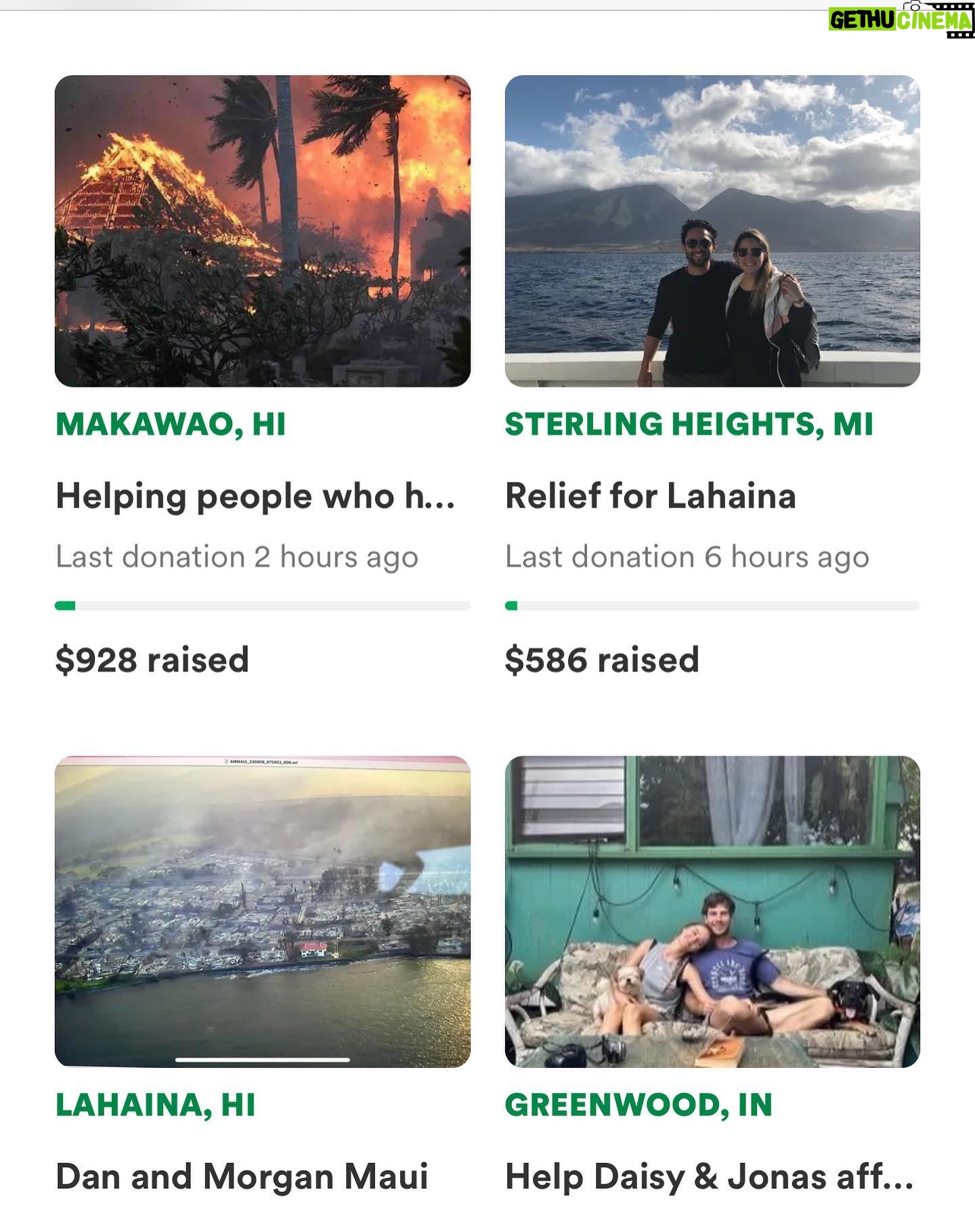
Task: Click the Makawao fundraiser progress bar
Action: point(263,605)
